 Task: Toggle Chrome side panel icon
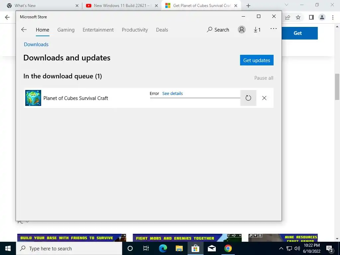coord(311,17)
